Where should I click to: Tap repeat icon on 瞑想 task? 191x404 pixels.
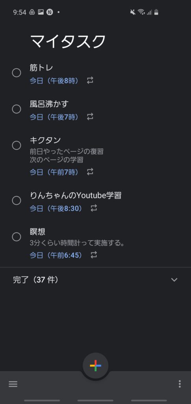point(94,255)
